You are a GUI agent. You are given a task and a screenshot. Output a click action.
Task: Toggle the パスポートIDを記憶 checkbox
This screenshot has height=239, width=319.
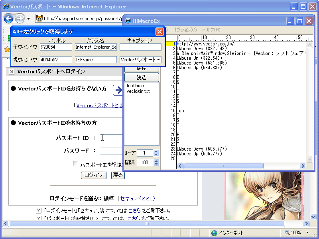click(x=75, y=164)
